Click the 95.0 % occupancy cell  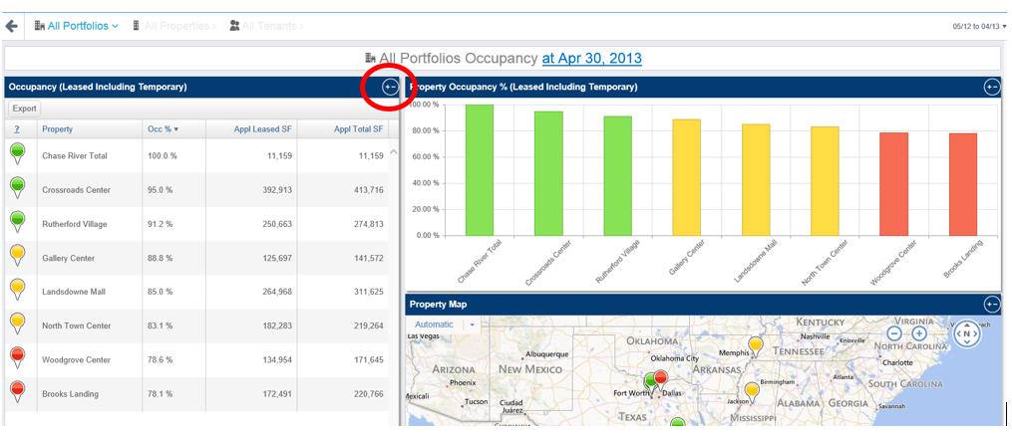[161, 190]
